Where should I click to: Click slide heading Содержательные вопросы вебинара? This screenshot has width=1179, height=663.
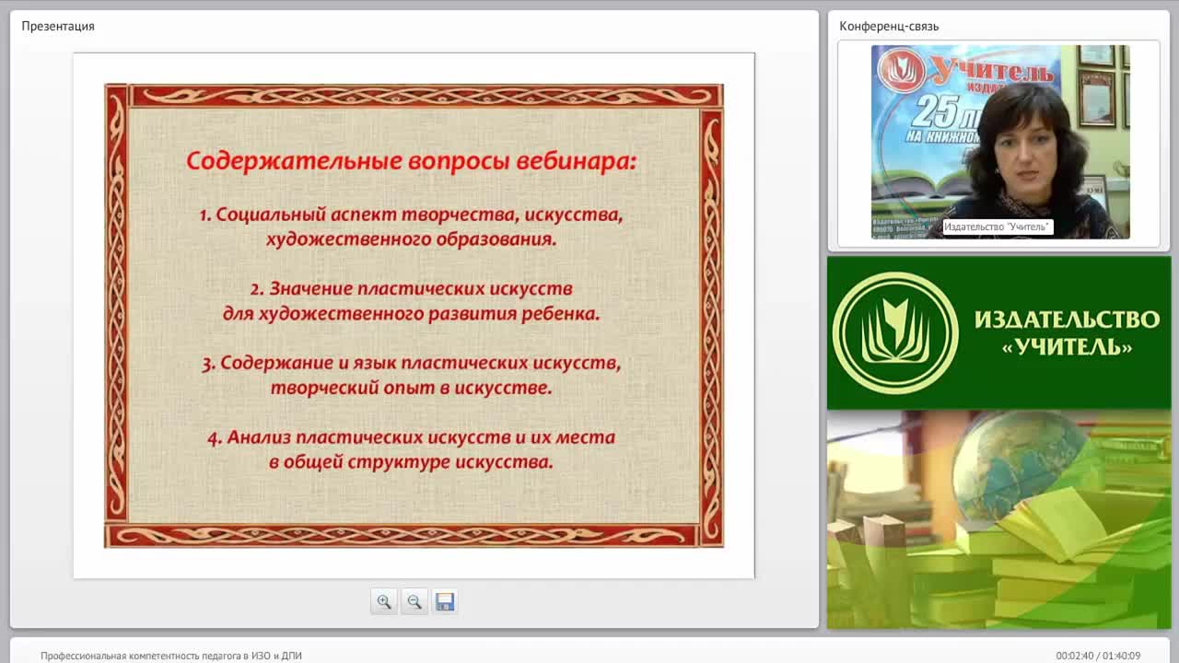(412, 161)
